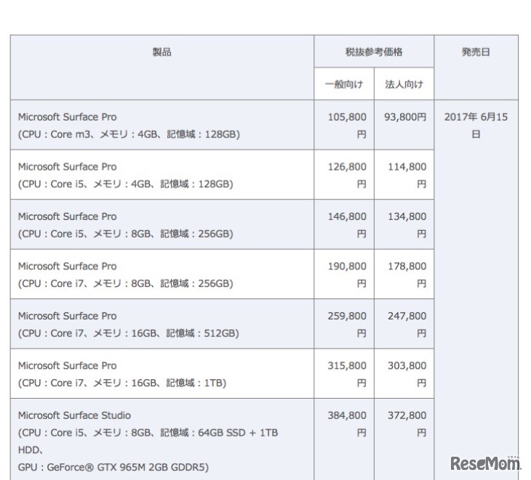Click the Surface Pro Core i7 1TB product

click(x=121, y=374)
